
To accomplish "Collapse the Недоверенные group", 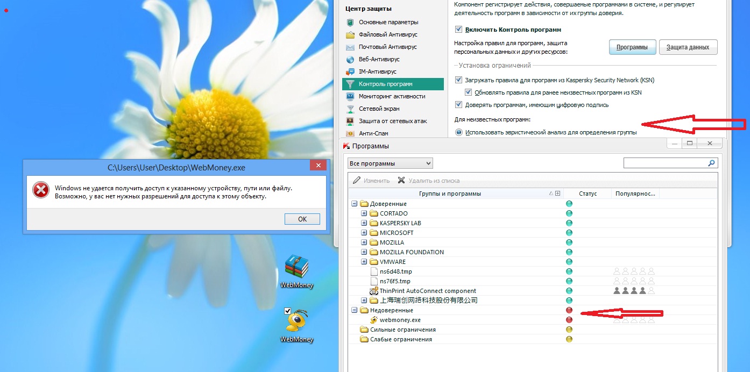I will pyautogui.click(x=354, y=310).
